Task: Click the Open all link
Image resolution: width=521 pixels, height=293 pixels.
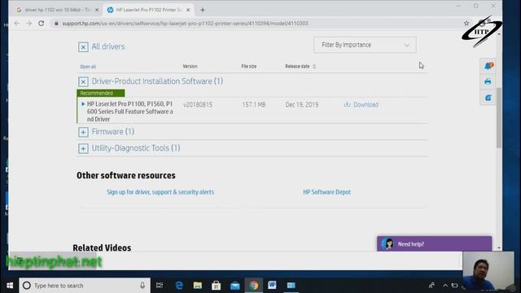Action: click(88, 67)
